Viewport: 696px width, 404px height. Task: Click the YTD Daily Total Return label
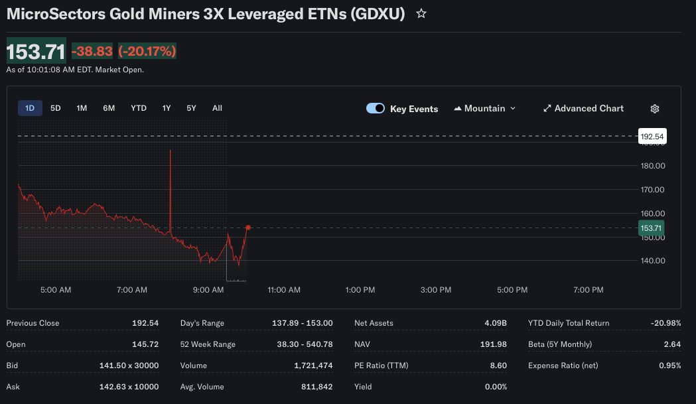click(x=569, y=323)
